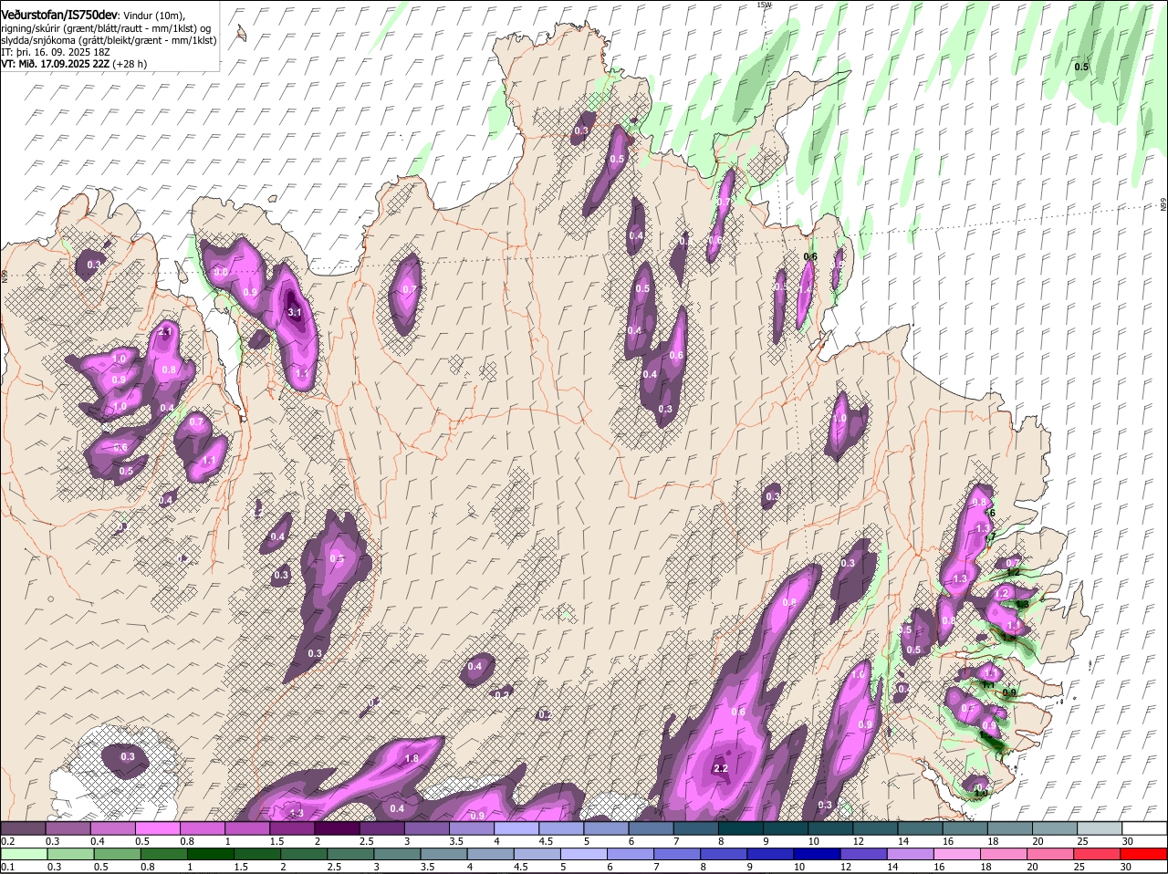Click the top-row legend swatch for 20–25
Image resolution: width=1168 pixels, height=874 pixels.
(x=1054, y=828)
